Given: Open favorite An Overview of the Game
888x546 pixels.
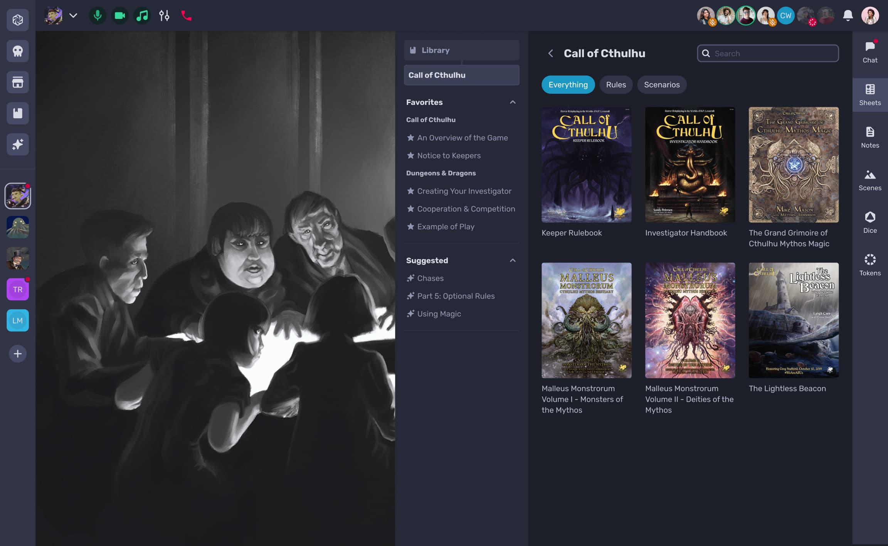Looking at the screenshot, I should [x=462, y=138].
